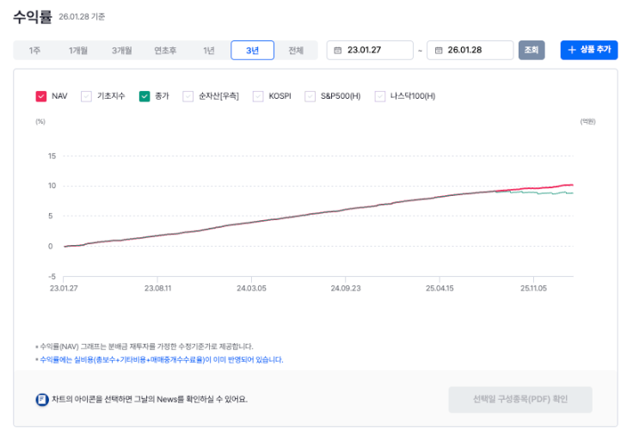Screen dimensions: 639x441
Task: Toggle the KOSPI checkbox
Action: [x=258, y=96]
